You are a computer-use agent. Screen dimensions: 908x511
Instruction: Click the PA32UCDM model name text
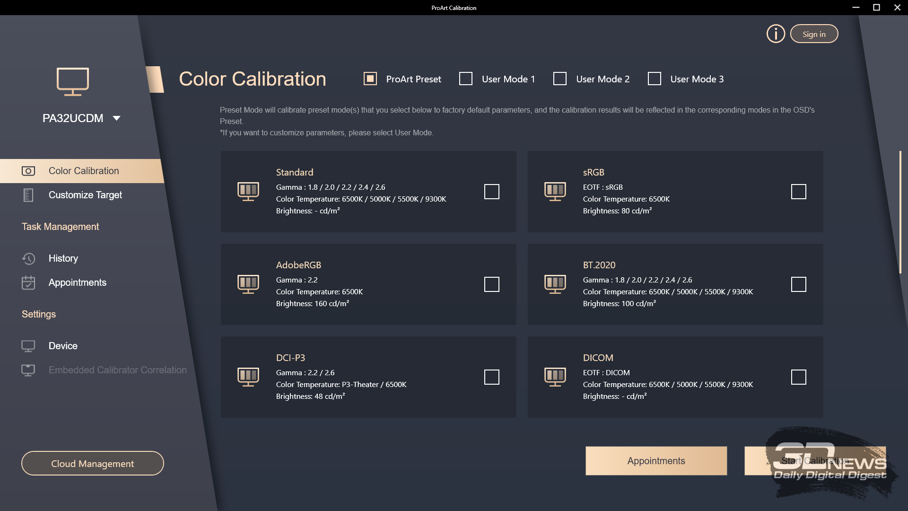(x=73, y=118)
